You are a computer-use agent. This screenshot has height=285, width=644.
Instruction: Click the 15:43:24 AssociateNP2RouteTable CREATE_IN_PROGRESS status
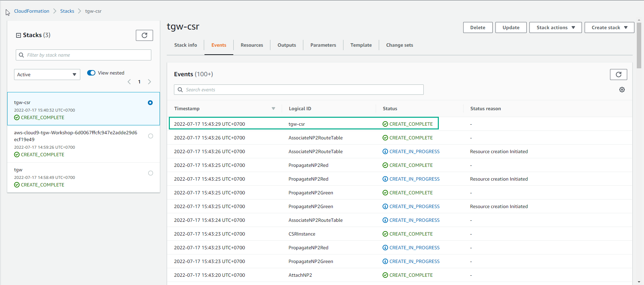point(411,220)
